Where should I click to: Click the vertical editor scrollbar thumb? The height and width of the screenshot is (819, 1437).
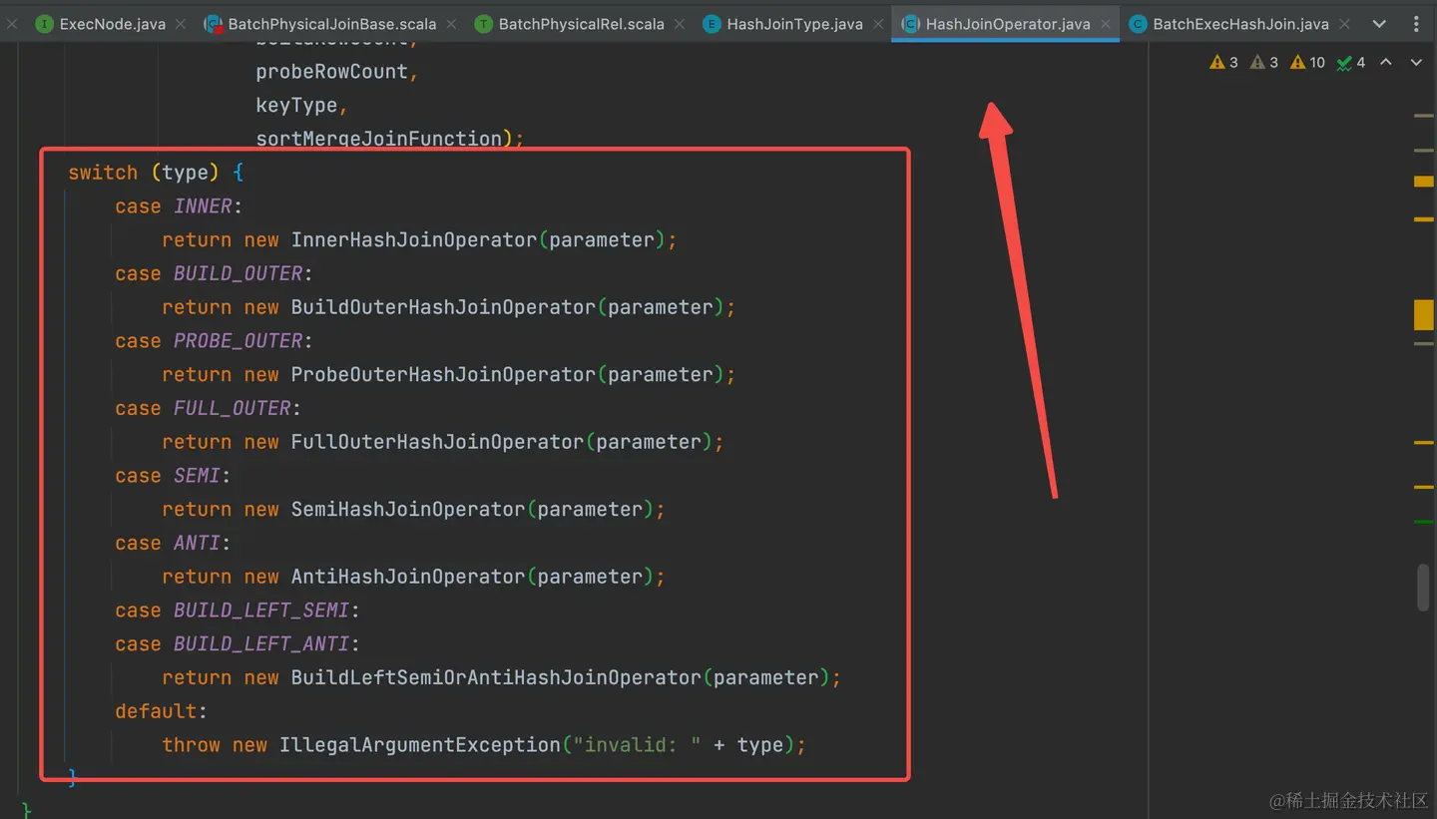(x=1424, y=588)
